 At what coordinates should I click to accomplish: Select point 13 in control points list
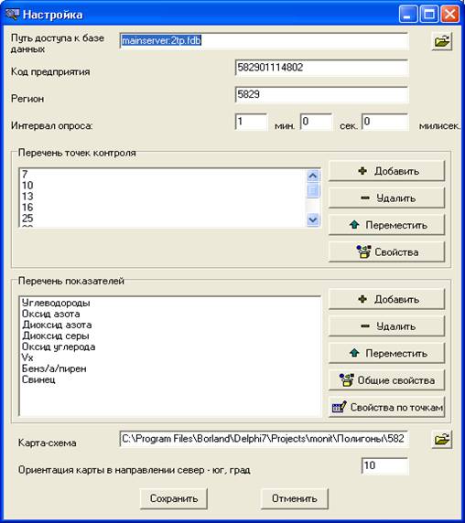(x=27, y=197)
